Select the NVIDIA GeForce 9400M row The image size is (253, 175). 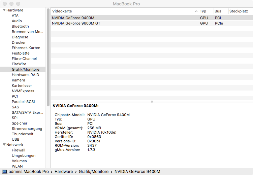[x=152, y=18]
